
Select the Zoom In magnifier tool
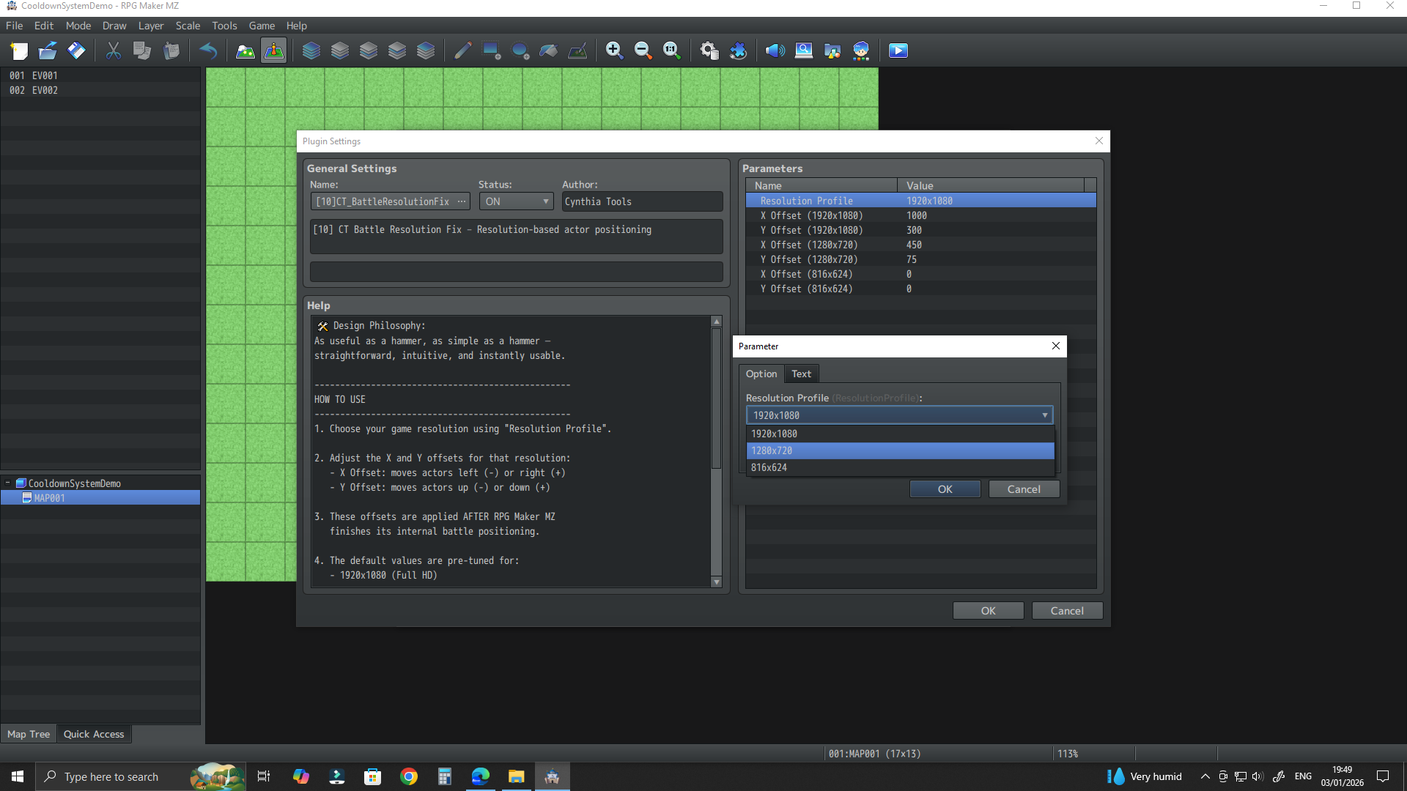[615, 51]
